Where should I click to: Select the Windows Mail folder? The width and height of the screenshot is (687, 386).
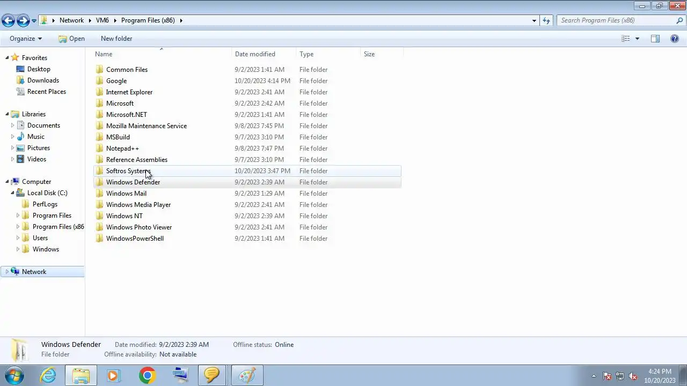click(x=247, y=194)
